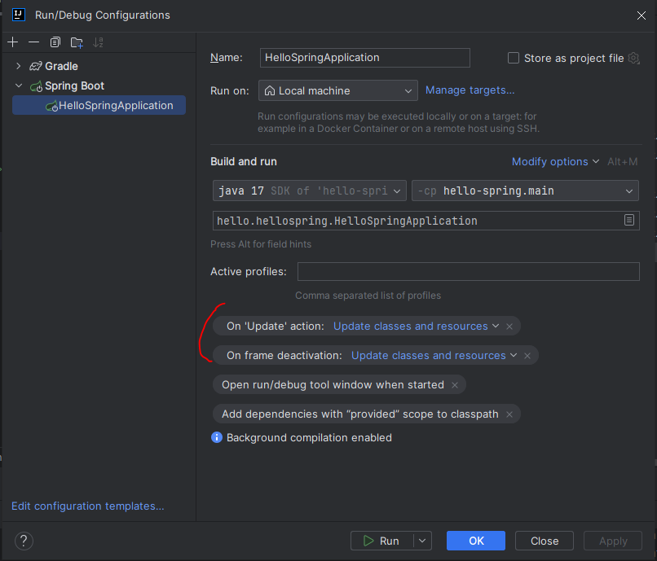Click the Apply button
This screenshot has height=561, width=657.
coord(613,541)
